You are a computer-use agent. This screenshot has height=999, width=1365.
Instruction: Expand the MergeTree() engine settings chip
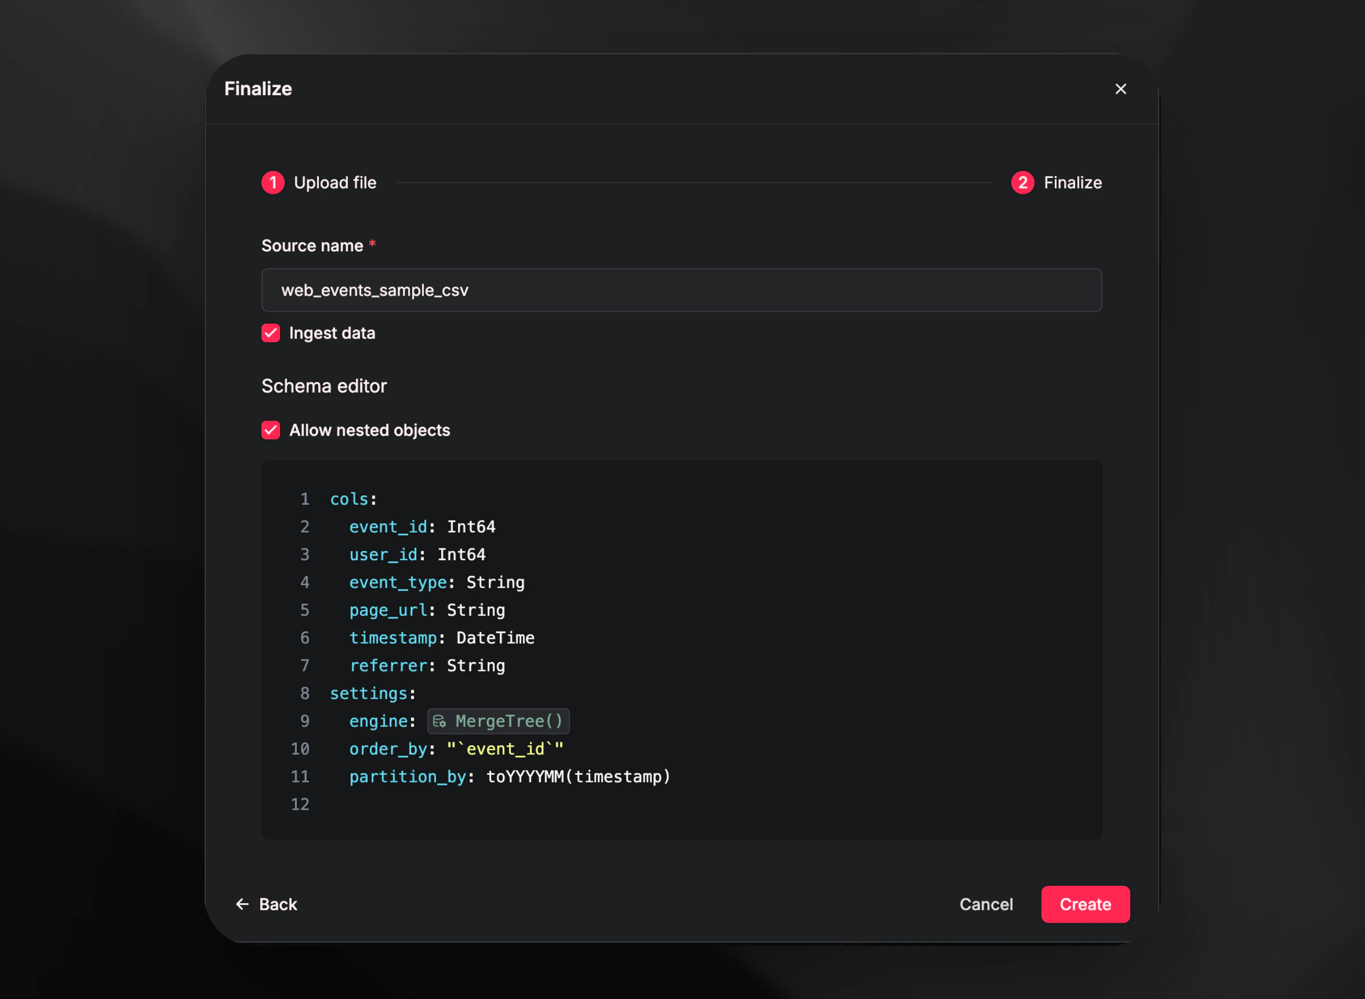(498, 721)
